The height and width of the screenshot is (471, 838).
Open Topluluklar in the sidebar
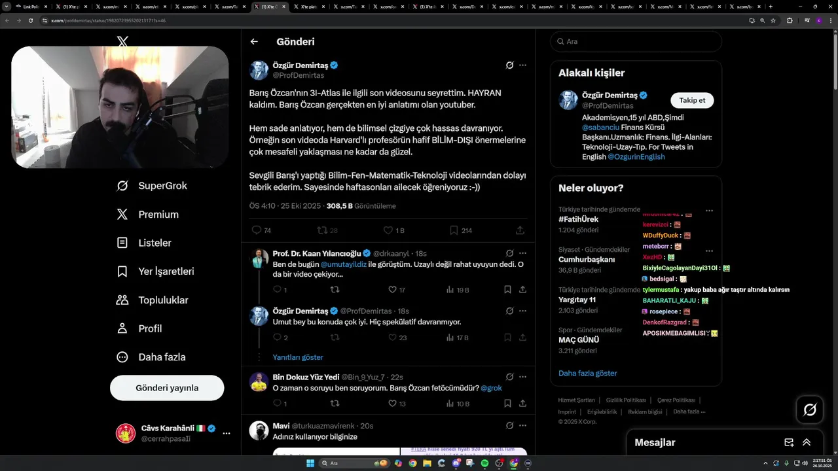pos(153,300)
